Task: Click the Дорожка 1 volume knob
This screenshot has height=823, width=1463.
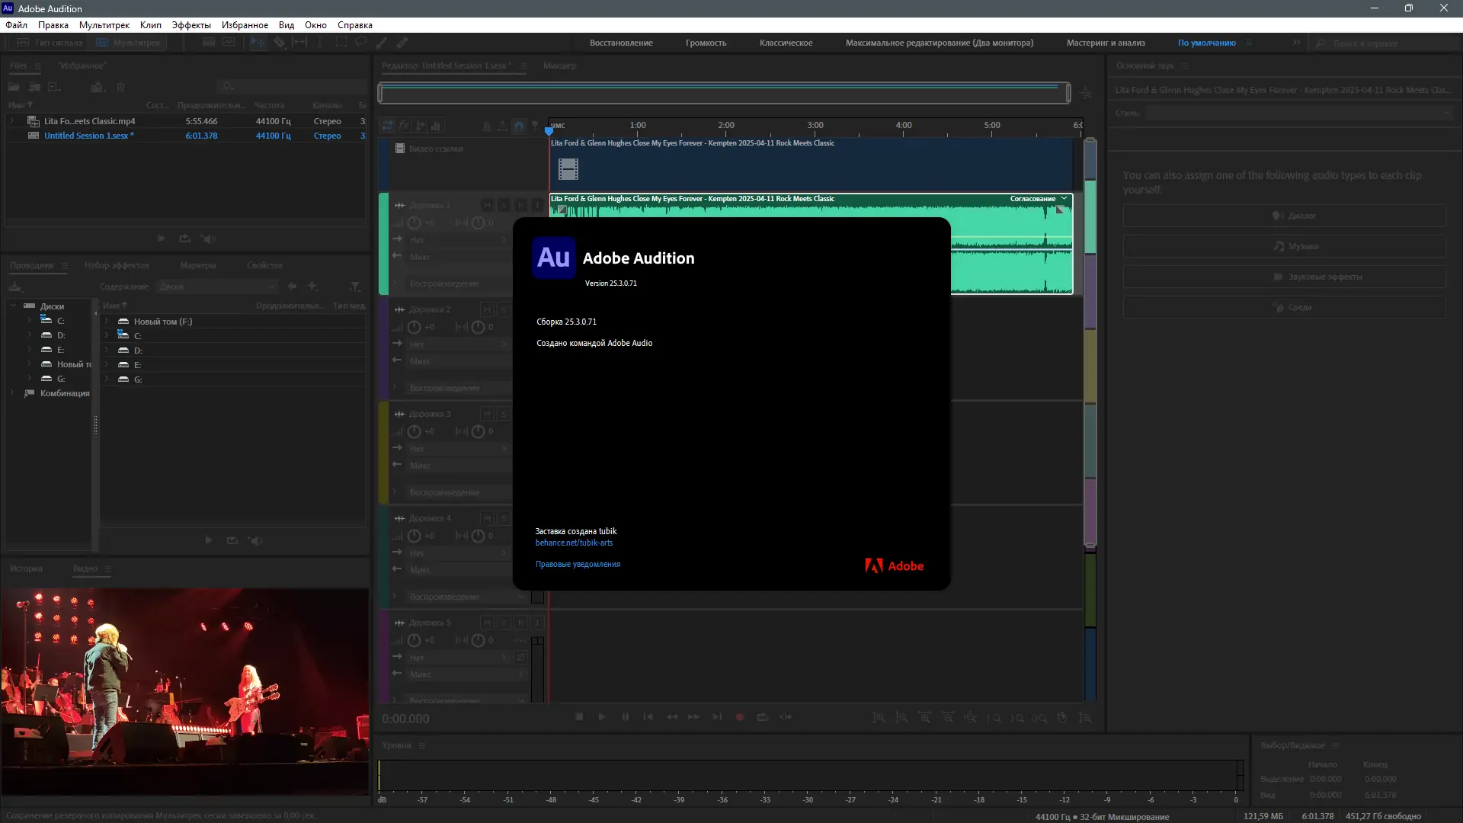Action: point(414,223)
